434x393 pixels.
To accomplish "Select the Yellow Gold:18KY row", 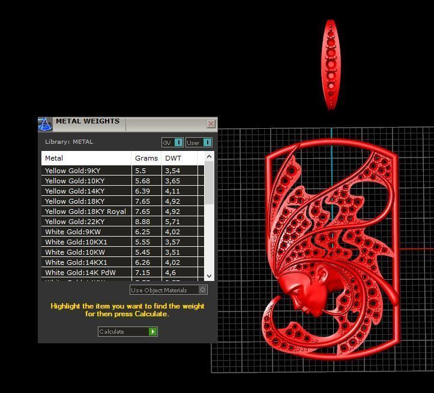I will click(x=122, y=201).
